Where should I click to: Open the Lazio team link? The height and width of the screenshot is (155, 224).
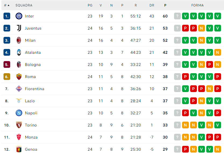[x=30, y=101]
